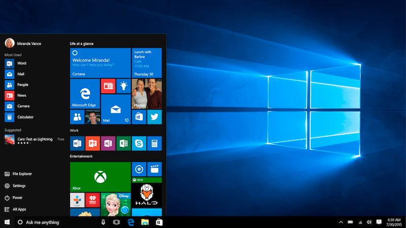406x228 pixels.
Task: Click the Entertainment group header
Action: pyautogui.click(x=81, y=157)
